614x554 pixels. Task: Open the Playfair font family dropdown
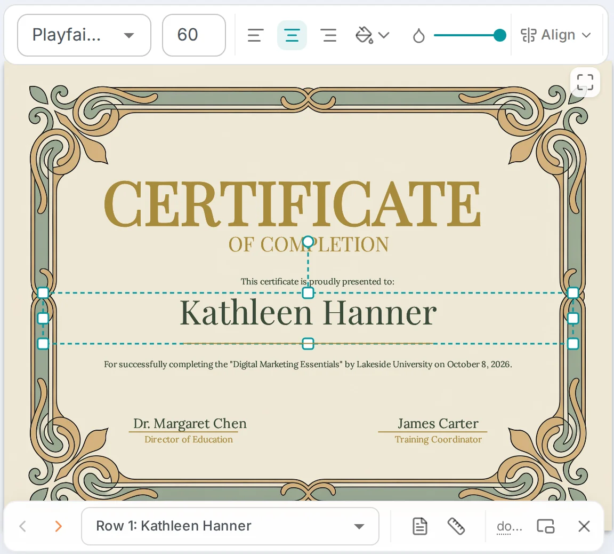point(84,35)
